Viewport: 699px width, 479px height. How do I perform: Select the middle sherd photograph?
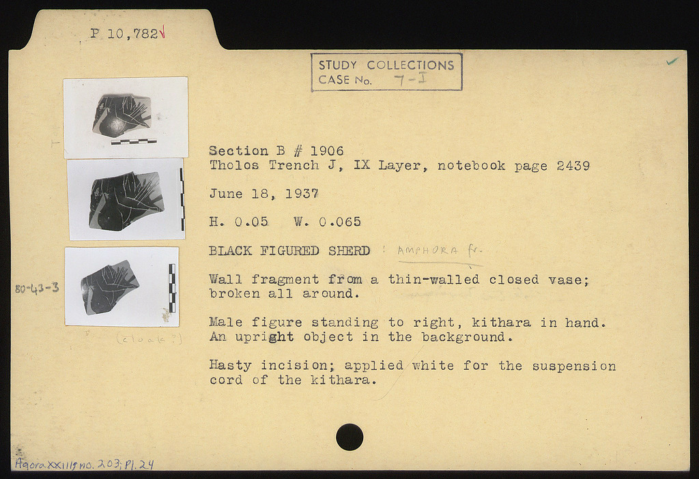126,199
